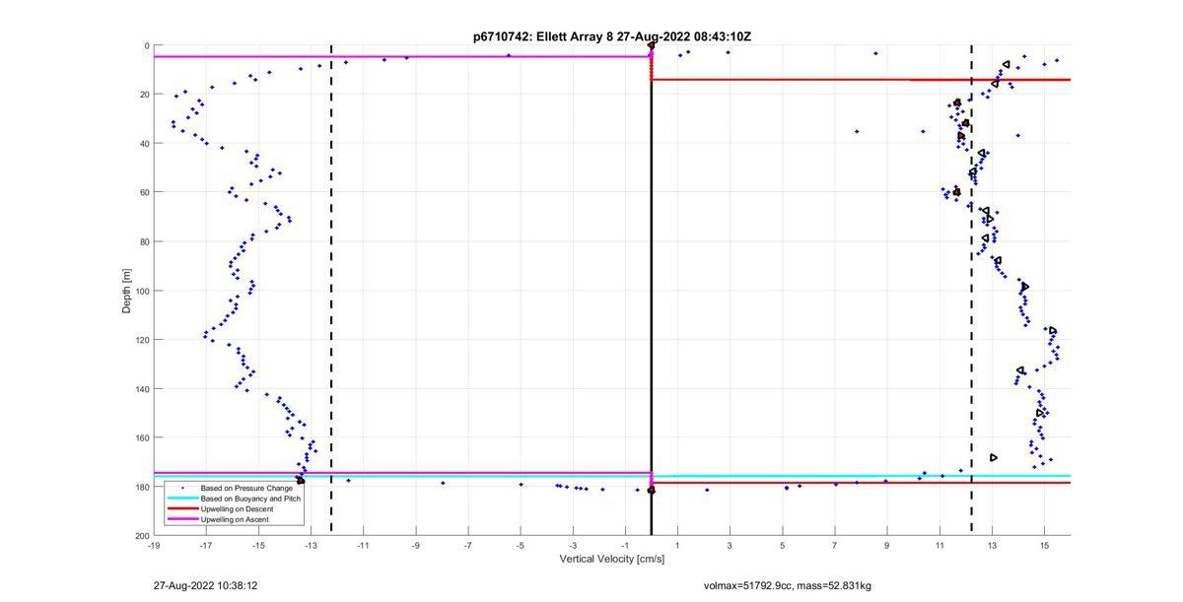Viewport: 1183px width, 602px height.
Task: Click the x-axis tick label '13'
Action: [x=992, y=545]
